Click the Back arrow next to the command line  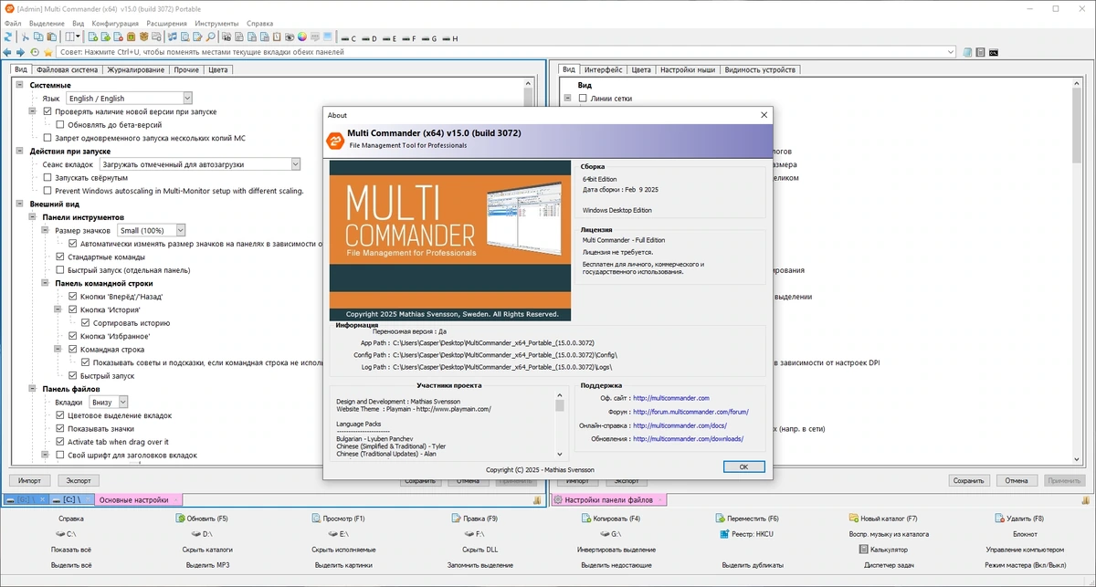tap(7, 52)
